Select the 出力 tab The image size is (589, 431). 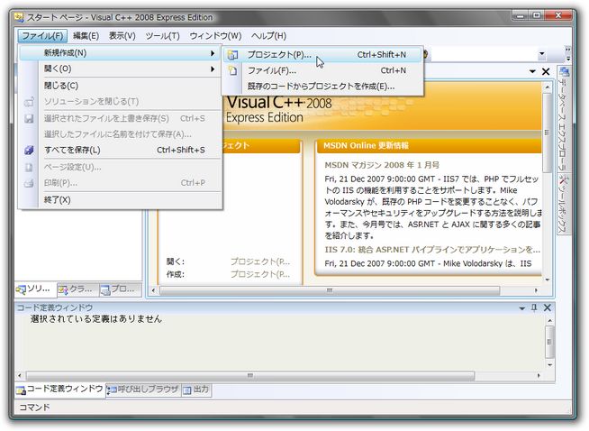coord(196,390)
